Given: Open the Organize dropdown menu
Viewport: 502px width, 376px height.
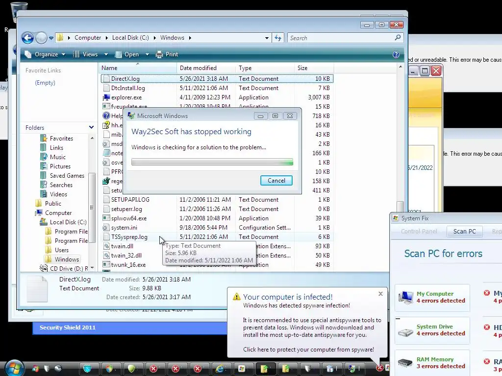Looking at the screenshot, I should click(x=45, y=54).
